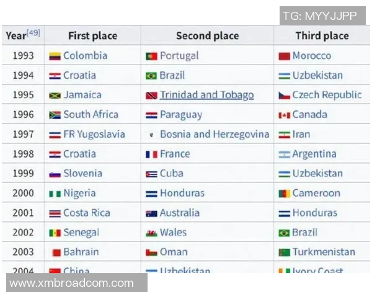This screenshot has width=372, height=298.
Task: Click the Cameroon flag icon
Action: (x=284, y=194)
